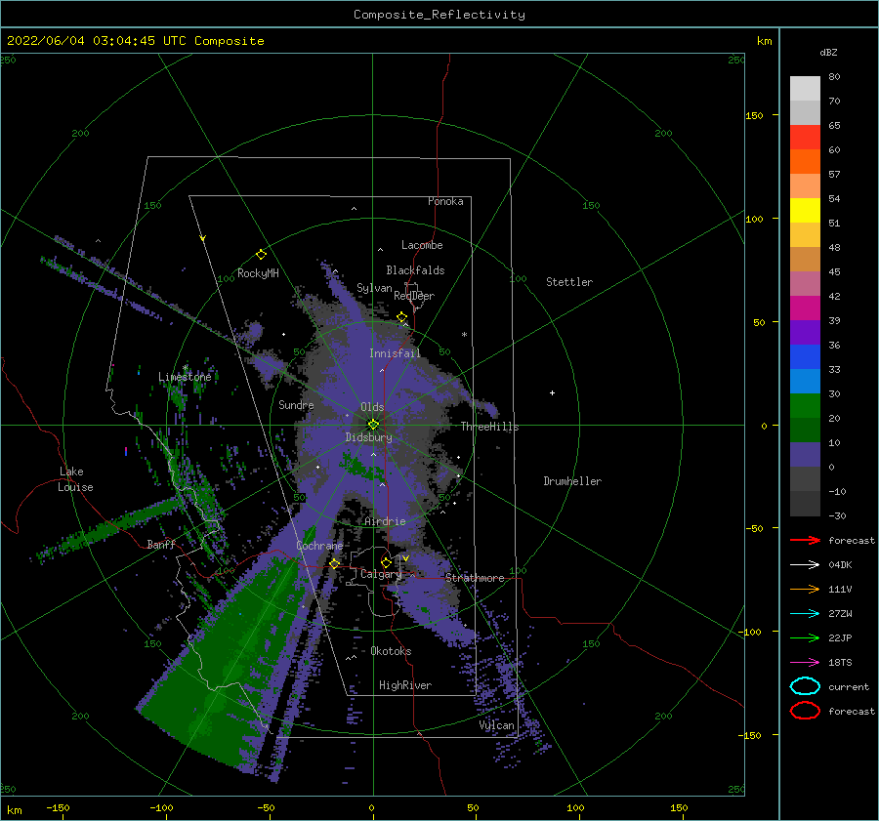Click the yellow diamond marker beside RockyMH
The height and width of the screenshot is (821, 879).
click(261, 255)
